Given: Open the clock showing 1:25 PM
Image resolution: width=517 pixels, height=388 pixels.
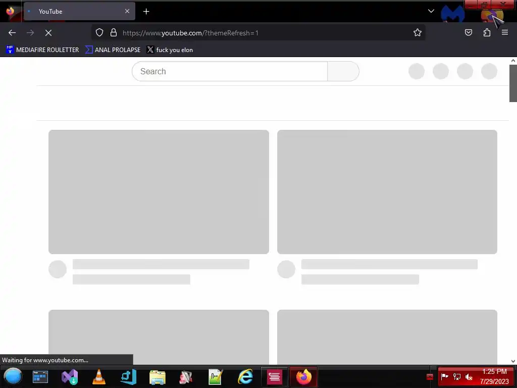Looking at the screenshot, I should [x=494, y=376].
